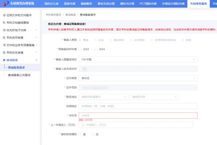Select the 企业 radio option
Viewport: 217px width, 145px height.
[x=95, y=40]
